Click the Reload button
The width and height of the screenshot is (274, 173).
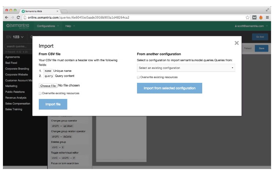248,48
